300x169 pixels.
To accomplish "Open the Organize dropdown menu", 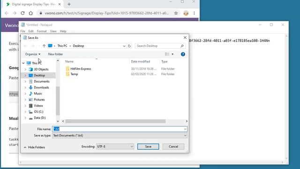I will (33, 54).
